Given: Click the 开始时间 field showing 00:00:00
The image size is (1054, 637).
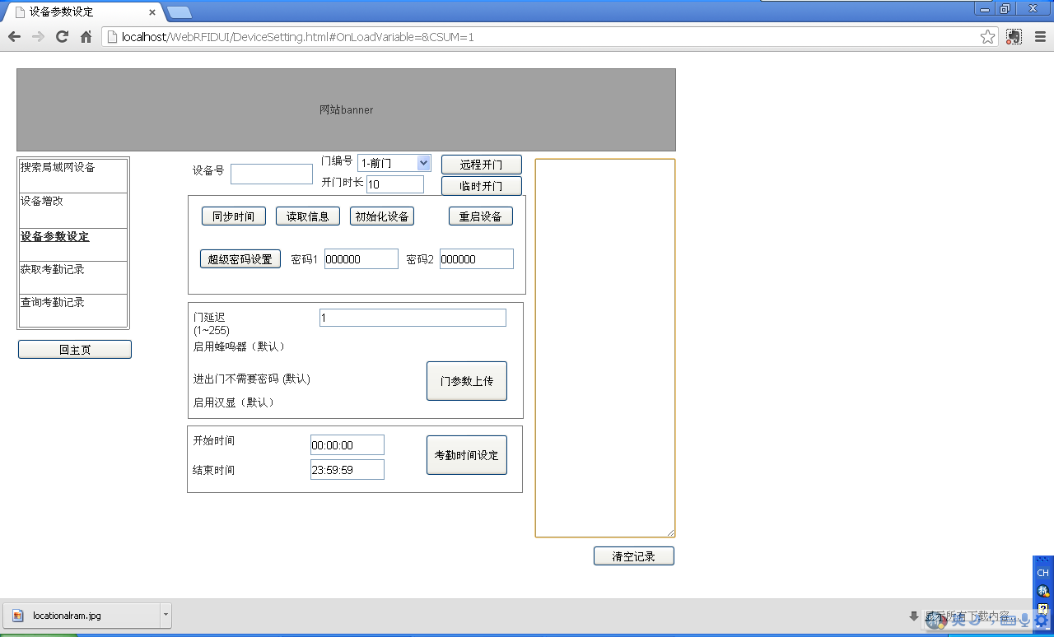Looking at the screenshot, I should point(347,444).
